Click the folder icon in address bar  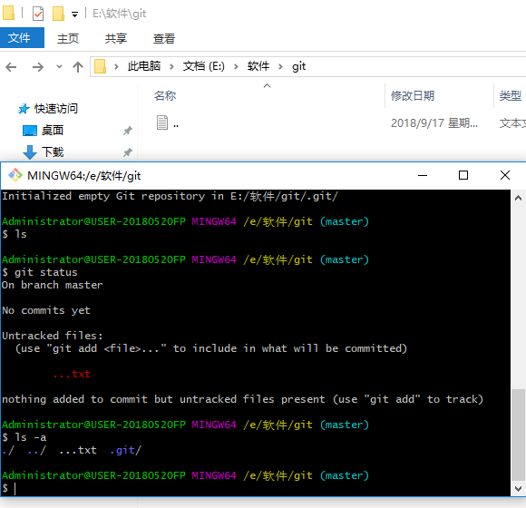click(100, 66)
